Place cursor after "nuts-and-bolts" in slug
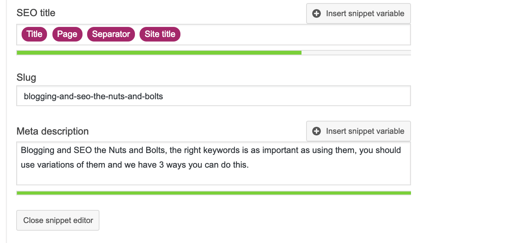Screen dimensions: 512x243 tap(163, 96)
